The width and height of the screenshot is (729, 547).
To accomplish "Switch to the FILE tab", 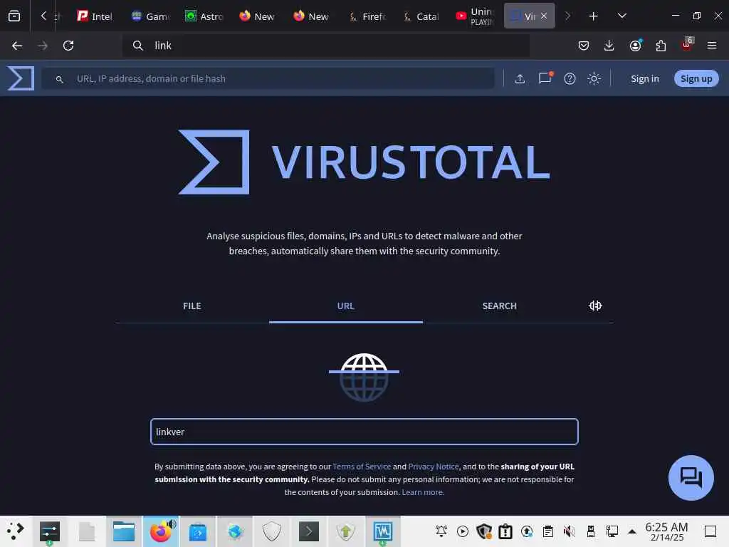I will [192, 306].
